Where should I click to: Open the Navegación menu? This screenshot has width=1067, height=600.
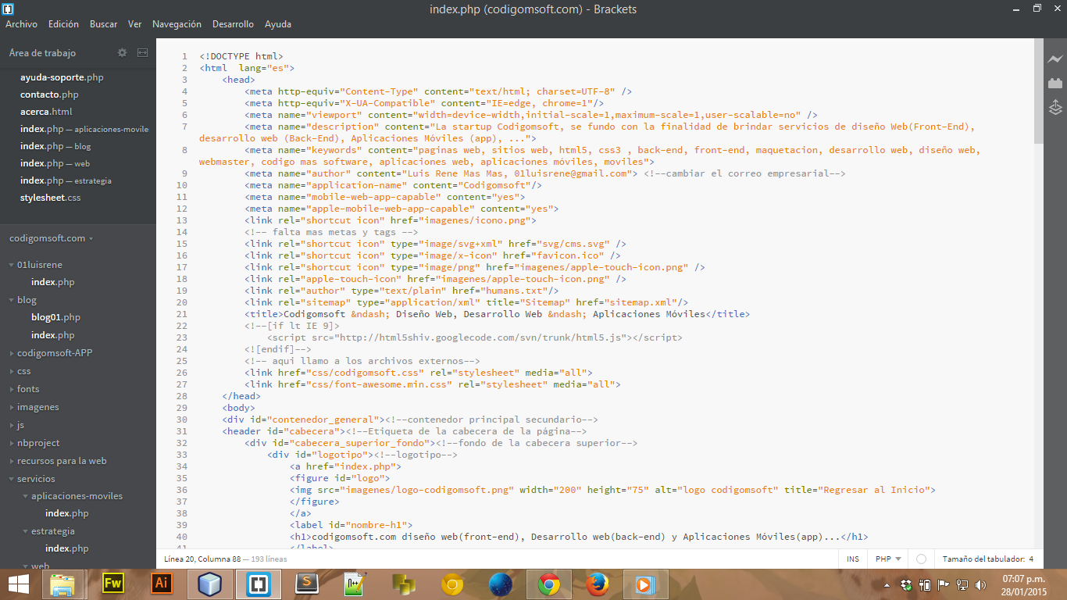tap(177, 24)
